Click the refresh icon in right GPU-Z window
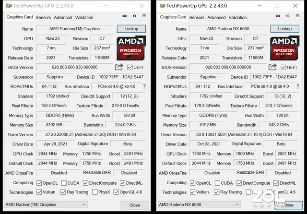 288,16
